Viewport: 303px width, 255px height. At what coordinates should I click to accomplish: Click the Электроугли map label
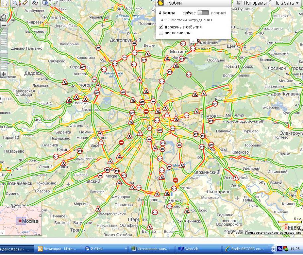291,133
